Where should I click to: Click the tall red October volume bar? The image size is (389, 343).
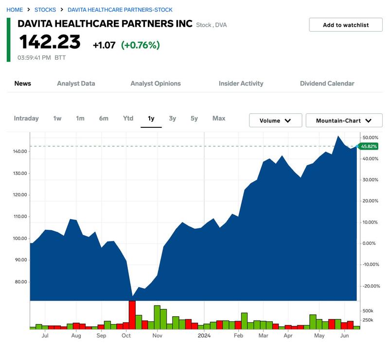[132, 315]
